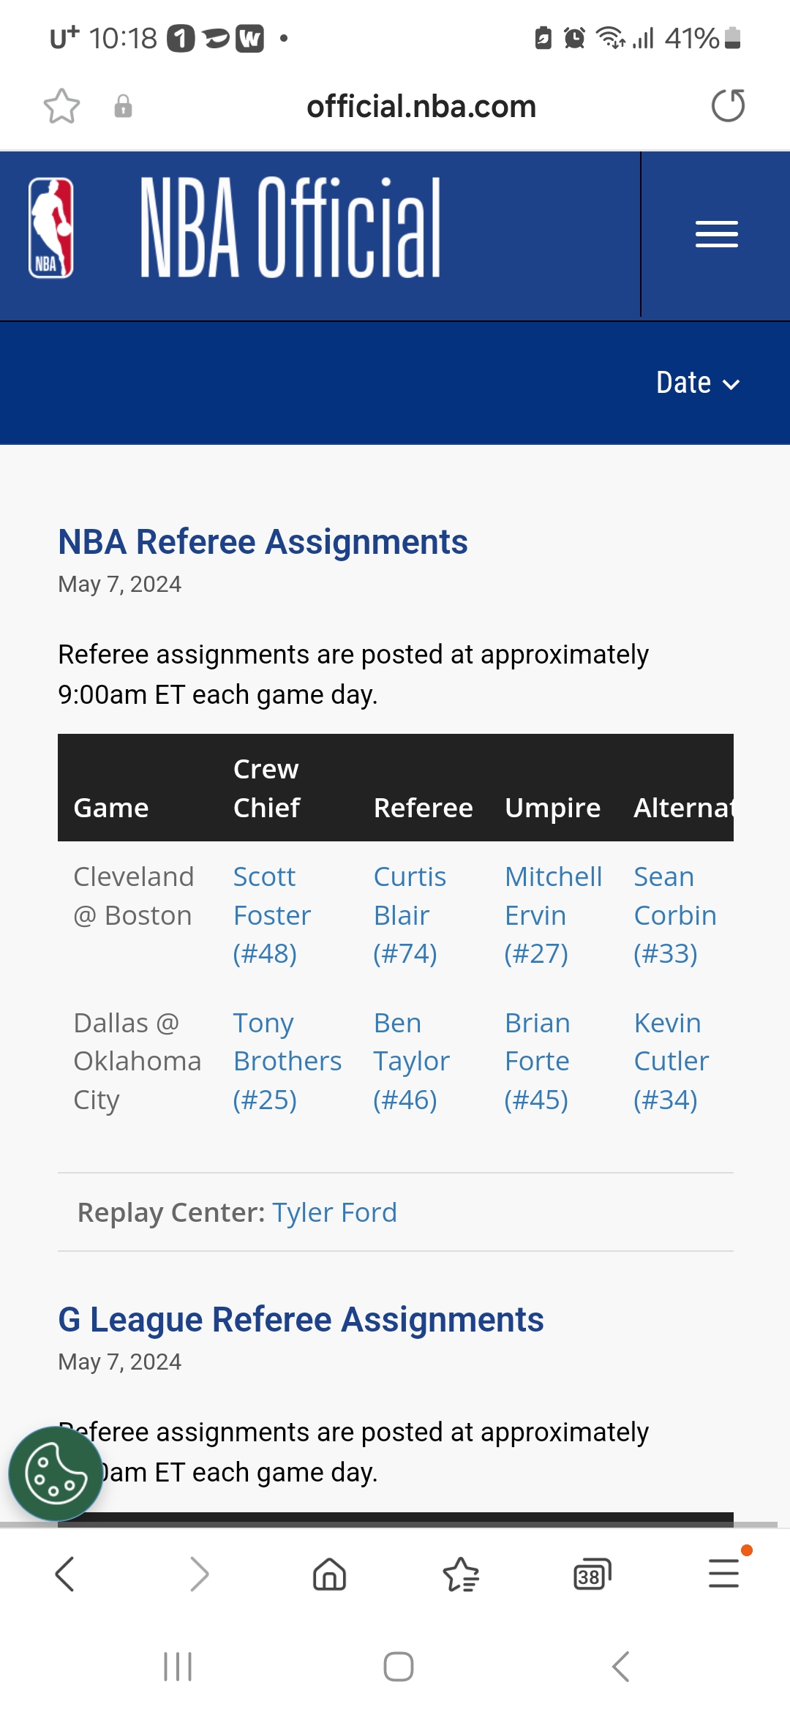The width and height of the screenshot is (790, 1712).
Task: Go to the browser home page
Action: (x=329, y=1574)
